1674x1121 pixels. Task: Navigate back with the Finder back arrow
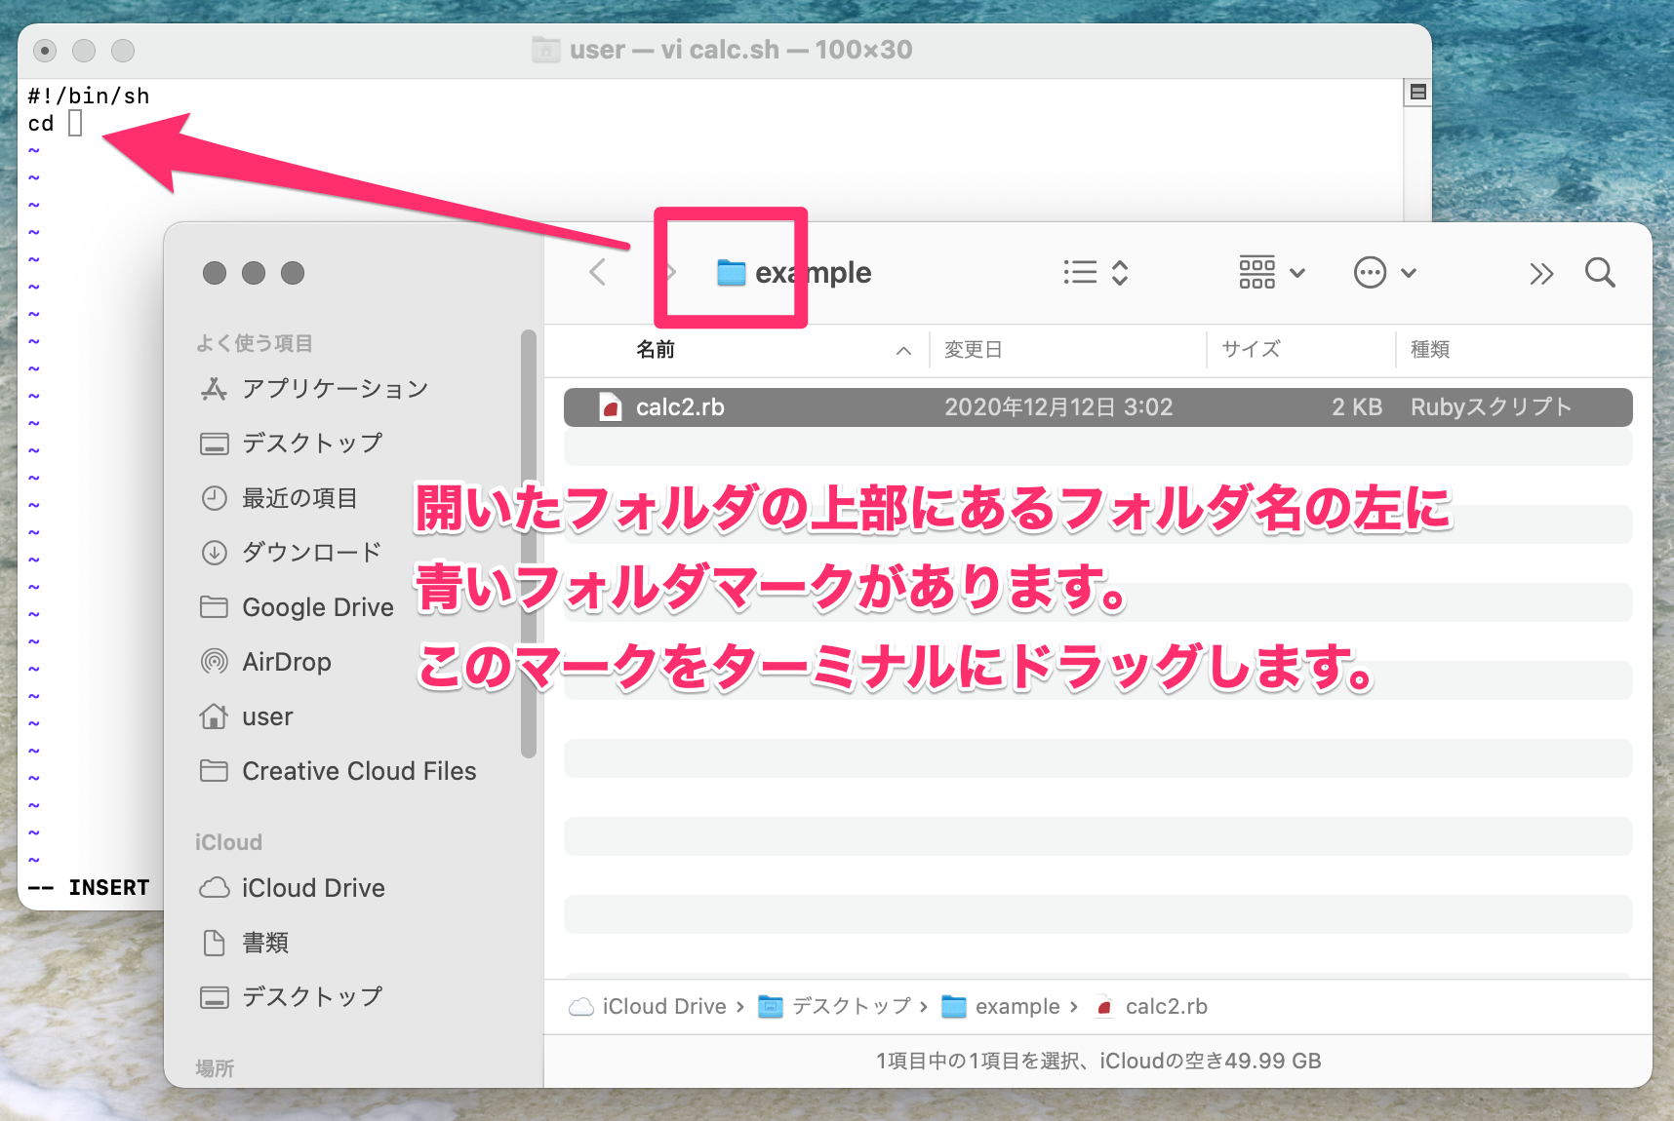597,273
